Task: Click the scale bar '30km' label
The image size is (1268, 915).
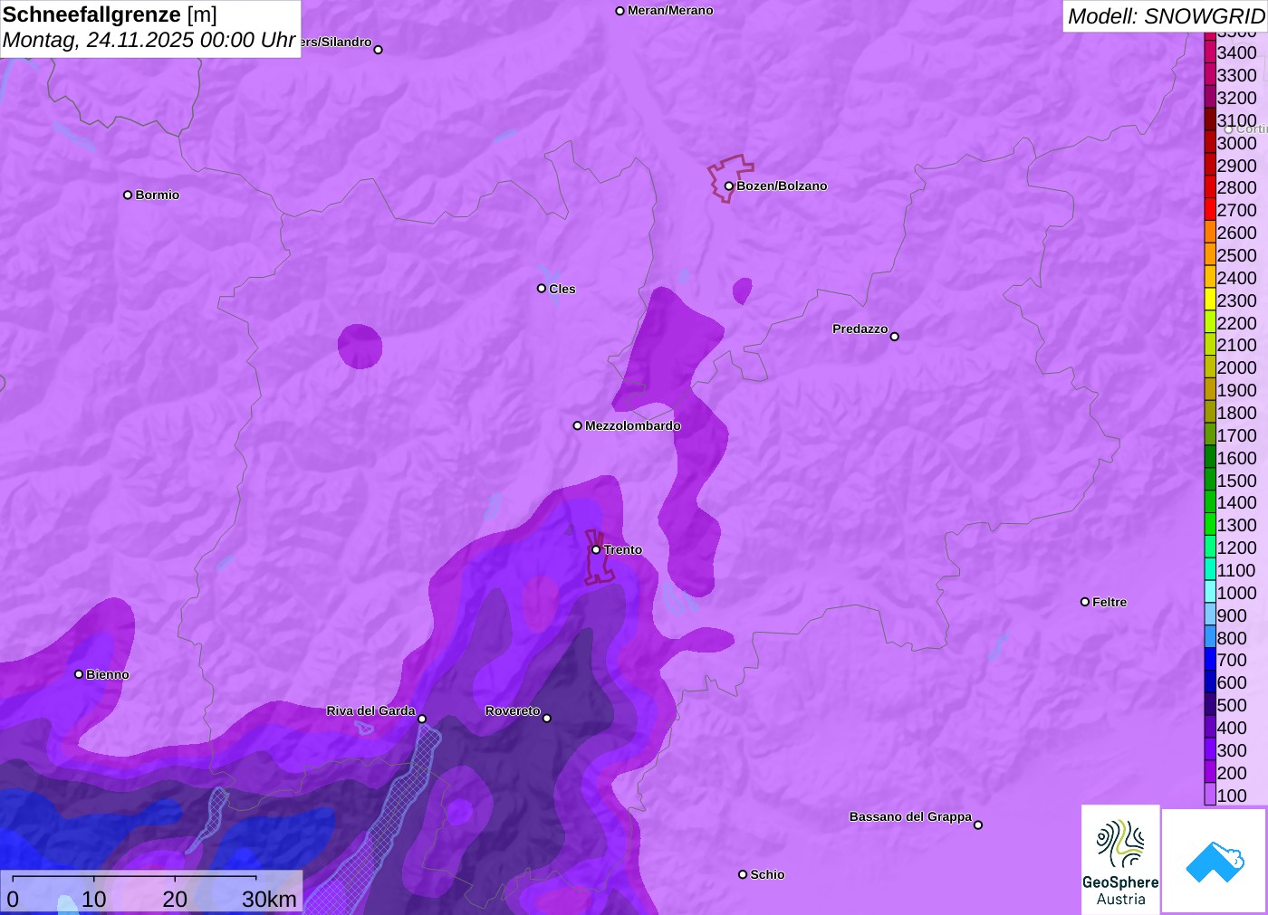Action: tap(269, 899)
